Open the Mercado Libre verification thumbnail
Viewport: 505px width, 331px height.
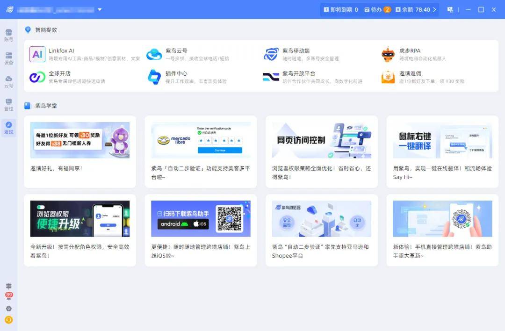(201, 140)
